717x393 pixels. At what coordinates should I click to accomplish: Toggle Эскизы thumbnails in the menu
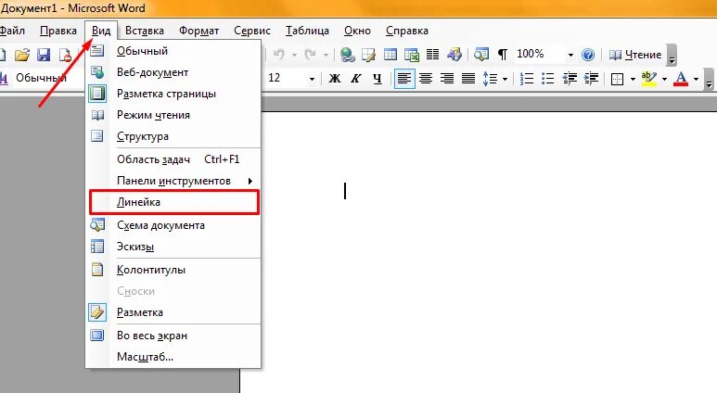174,247
